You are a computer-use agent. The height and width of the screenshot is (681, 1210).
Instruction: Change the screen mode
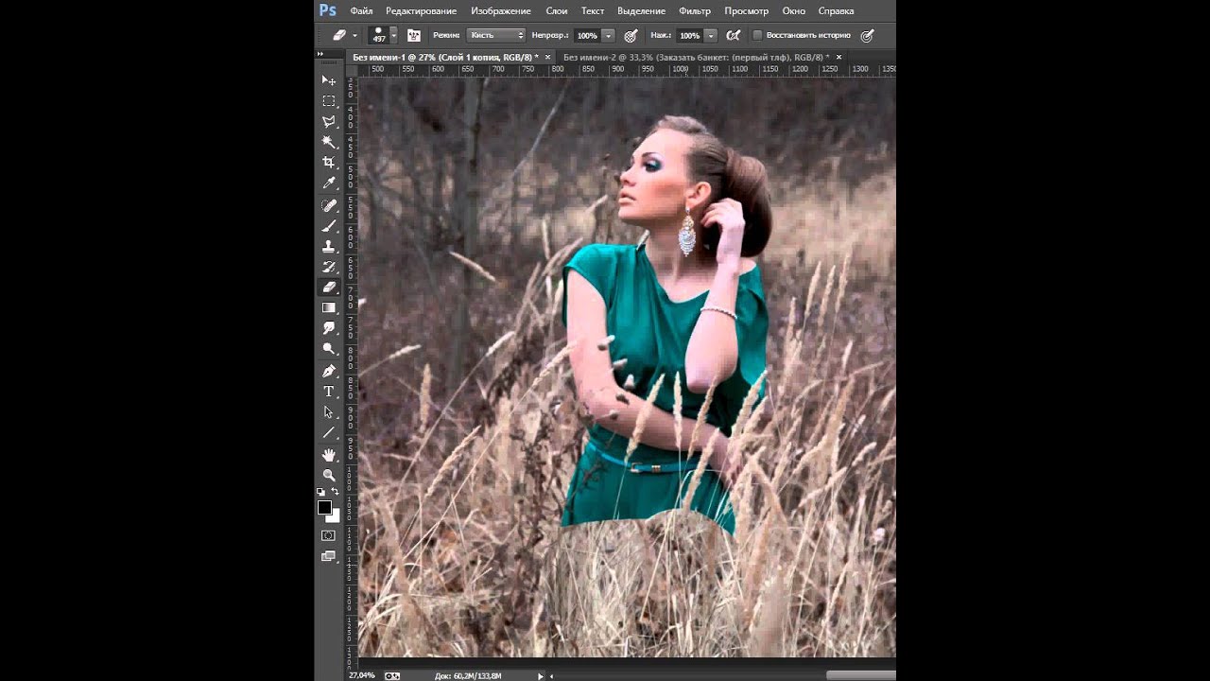(328, 556)
